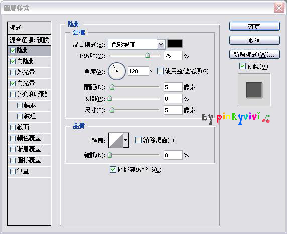Open the black shadow color swatch
The image size is (287, 234).
coord(175,44)
